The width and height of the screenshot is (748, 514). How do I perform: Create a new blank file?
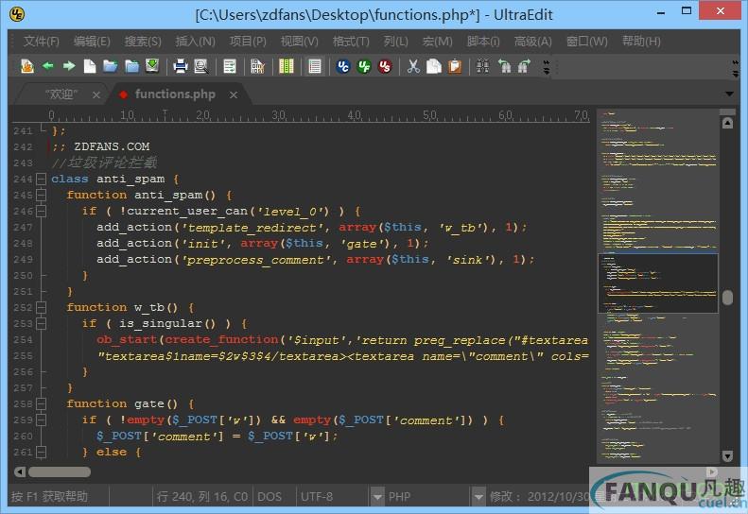click(90, 66)
